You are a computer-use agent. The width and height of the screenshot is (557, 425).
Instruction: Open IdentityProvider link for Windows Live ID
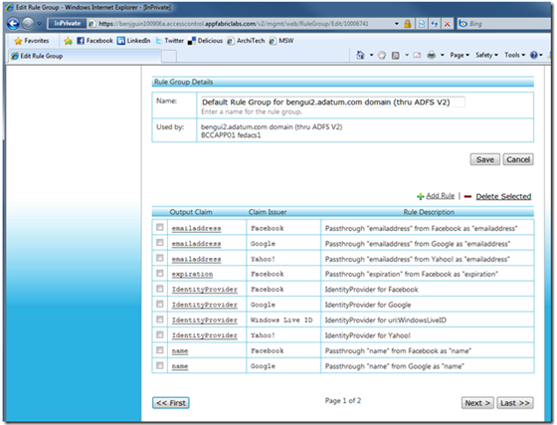(204, 319)
